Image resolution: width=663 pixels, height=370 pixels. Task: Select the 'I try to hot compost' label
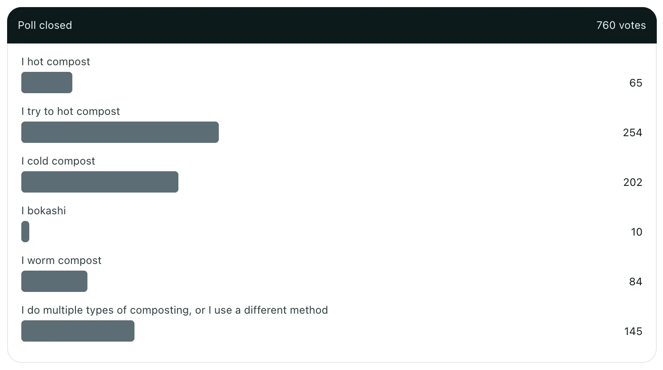click(71, 111)
